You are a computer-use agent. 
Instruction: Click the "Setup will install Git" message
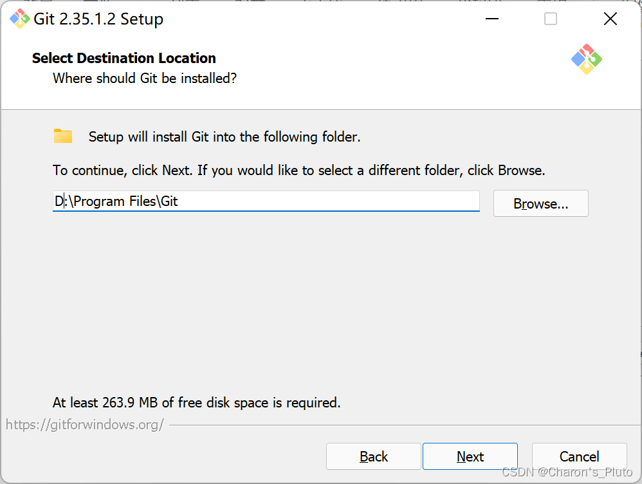pos(225,136)
